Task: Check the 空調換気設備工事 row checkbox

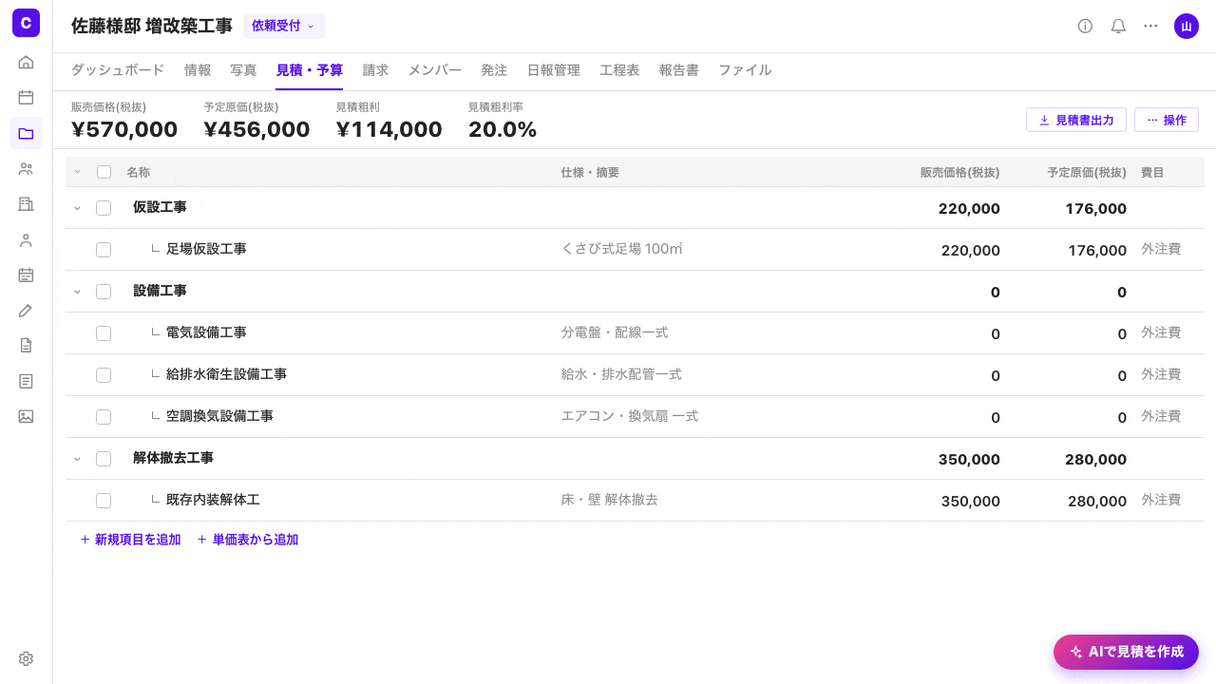Action: 104,417
